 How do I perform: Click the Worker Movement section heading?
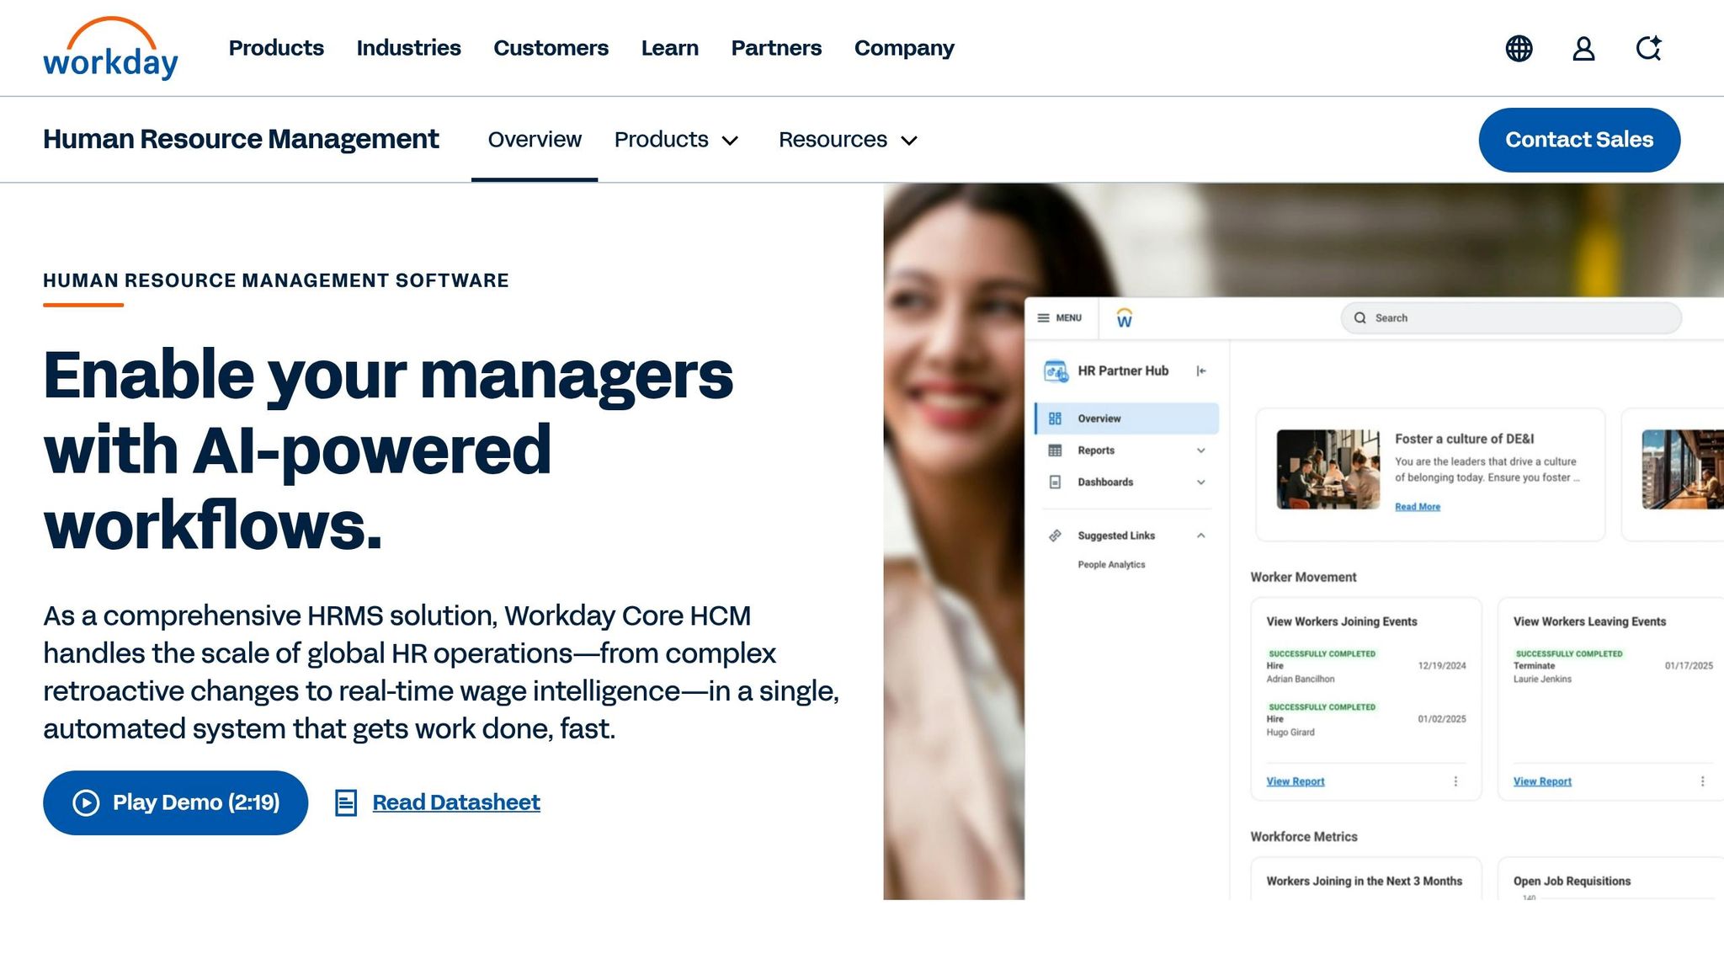click(x=1303, y=577)
